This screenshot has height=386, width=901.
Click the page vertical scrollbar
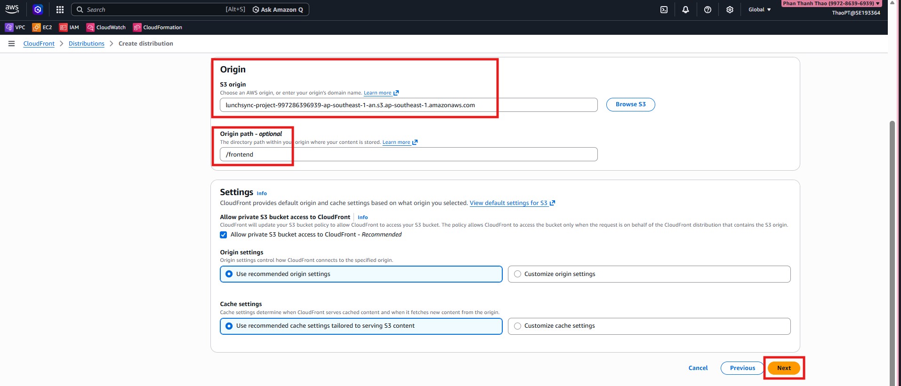pyautogui.click(x=892, y=235)
